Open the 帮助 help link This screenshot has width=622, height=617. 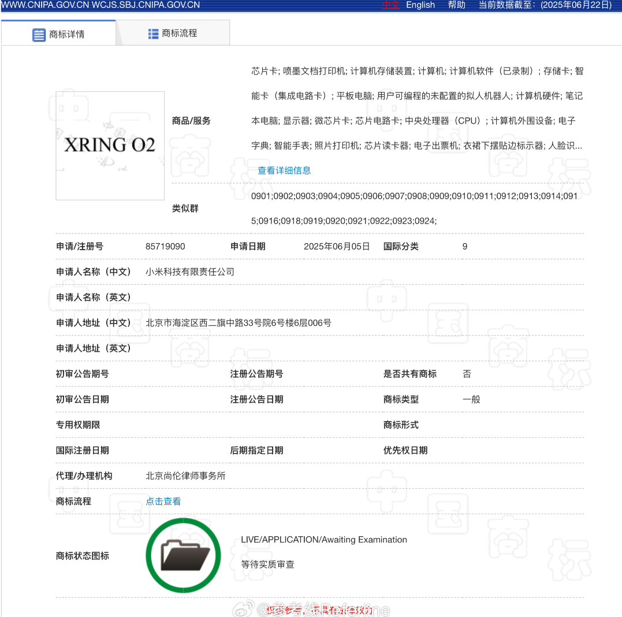(457, 5)
